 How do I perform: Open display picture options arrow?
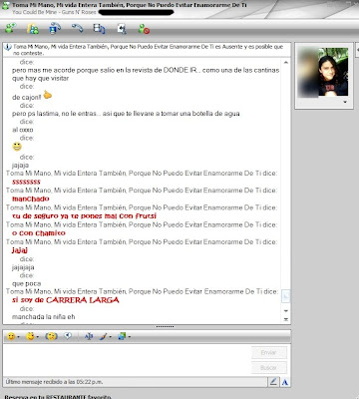345,102
